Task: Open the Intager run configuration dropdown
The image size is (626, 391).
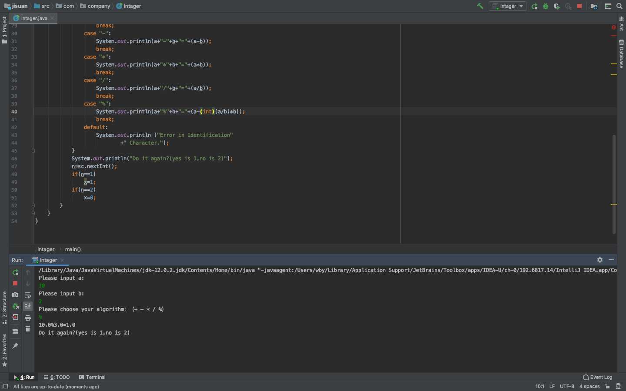Action: point(507,6)
